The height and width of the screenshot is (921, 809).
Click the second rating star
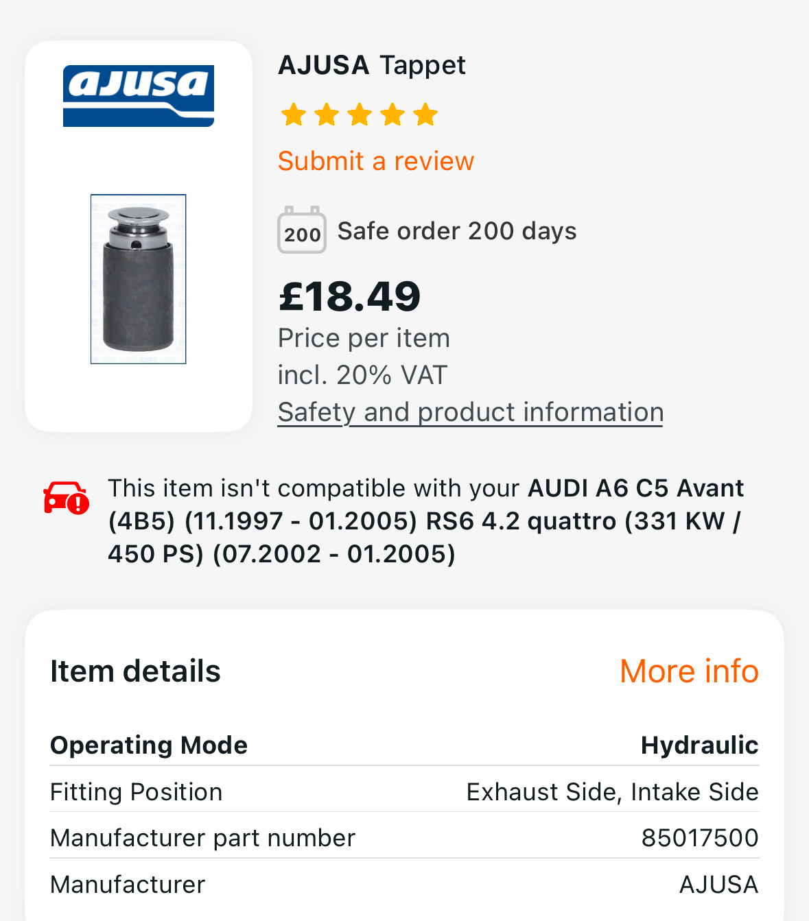click(x=327, y=115)
